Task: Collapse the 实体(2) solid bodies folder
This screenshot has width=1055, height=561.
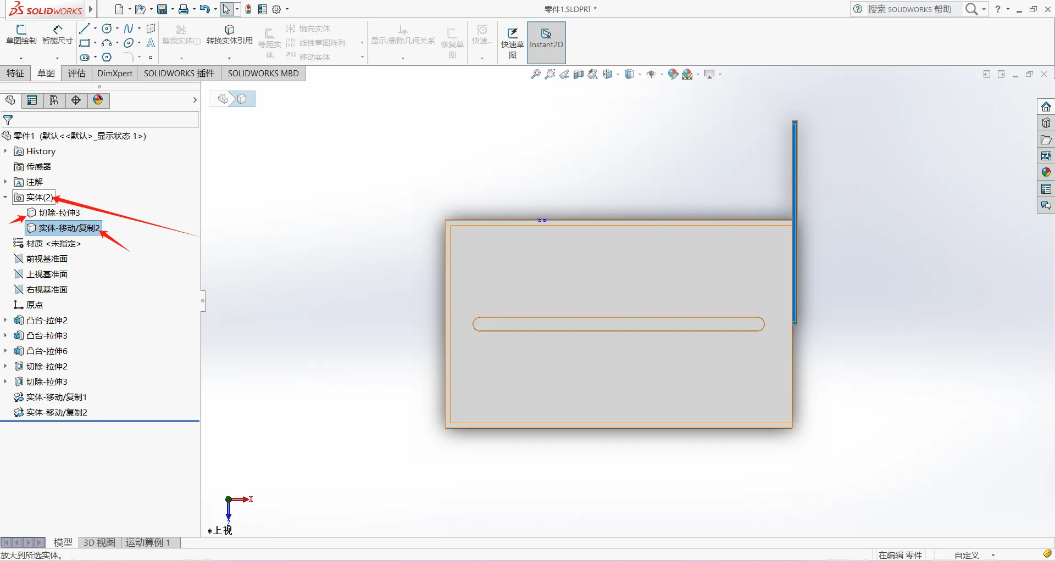Action: point(5,197)
